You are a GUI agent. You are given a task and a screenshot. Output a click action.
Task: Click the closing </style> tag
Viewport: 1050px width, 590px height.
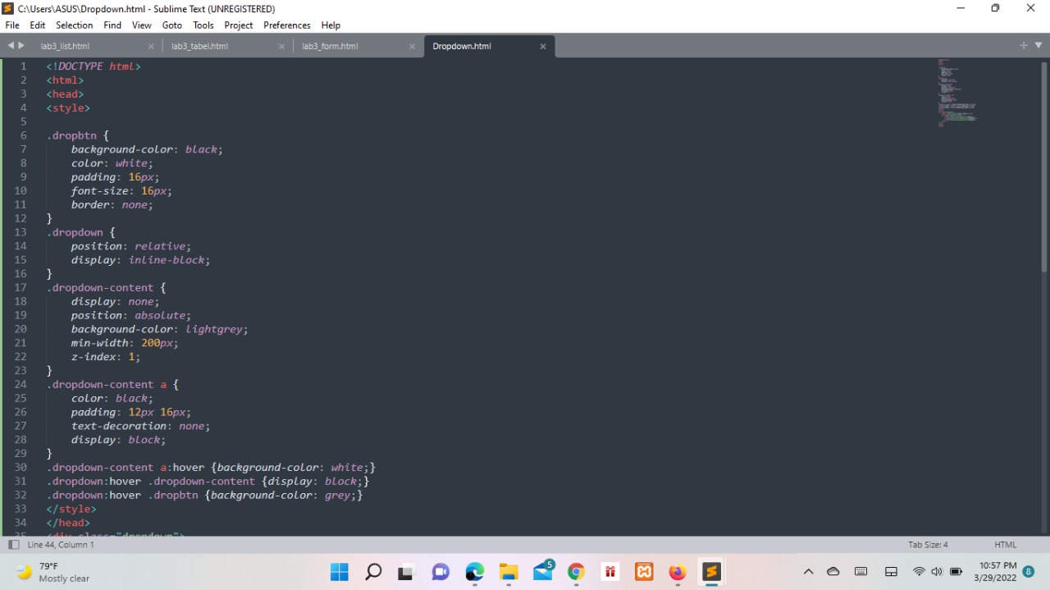pyautogui.click(x=71, y=509)
